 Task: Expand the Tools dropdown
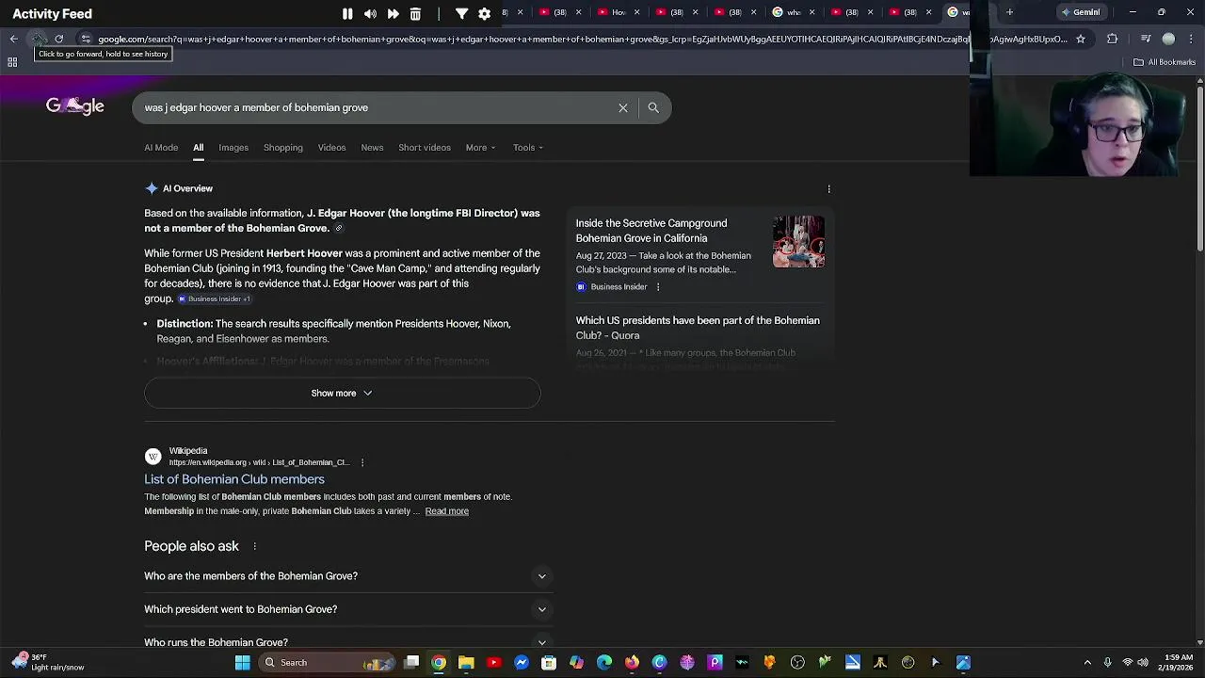click(x=528, y=147)
